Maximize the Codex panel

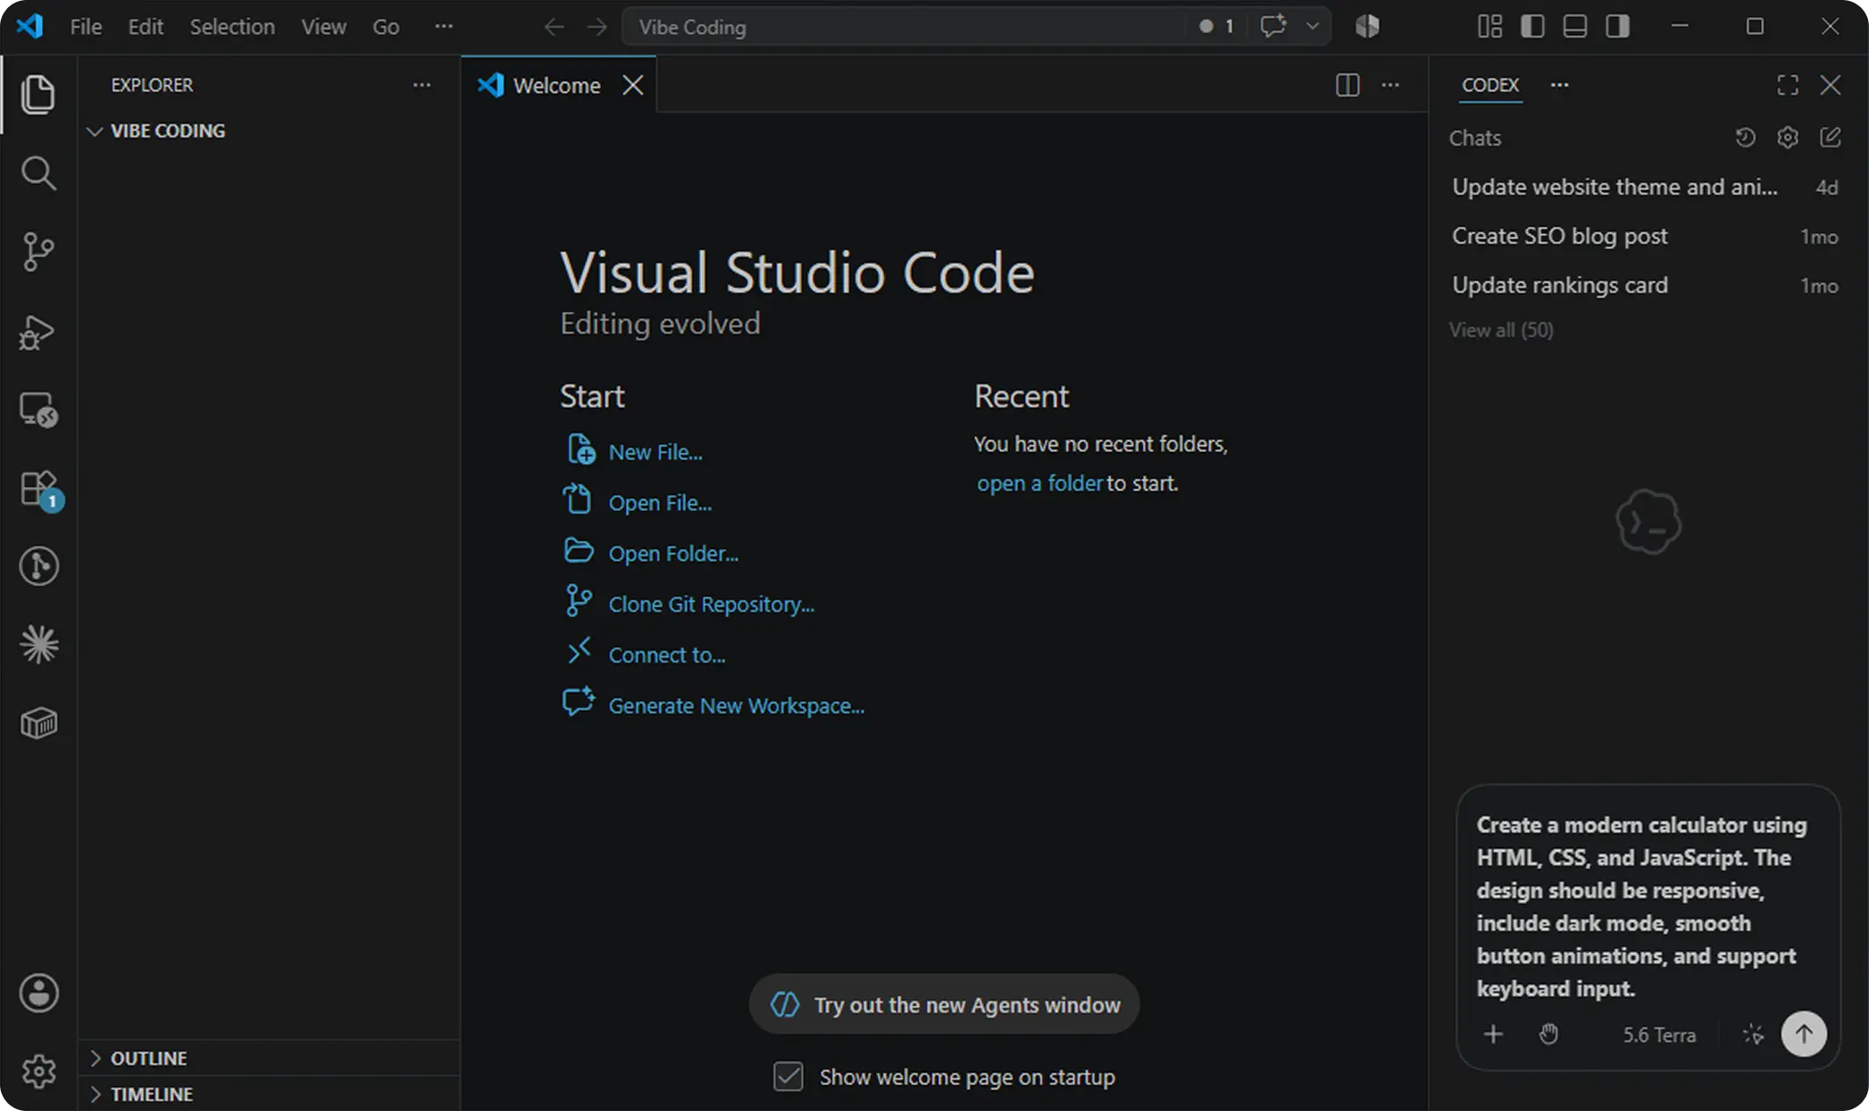1788,85
